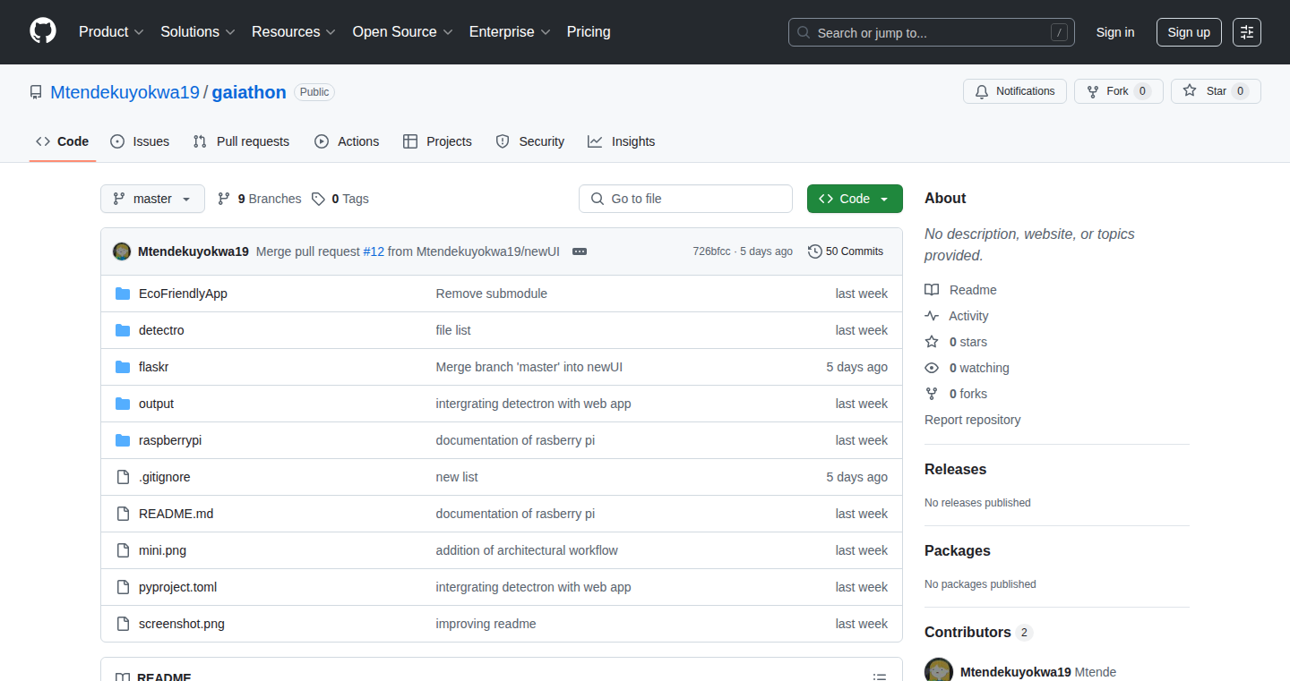Click the README outline list icon
The width and height of the screenshot is (1290, 681).
pos(880,677)
